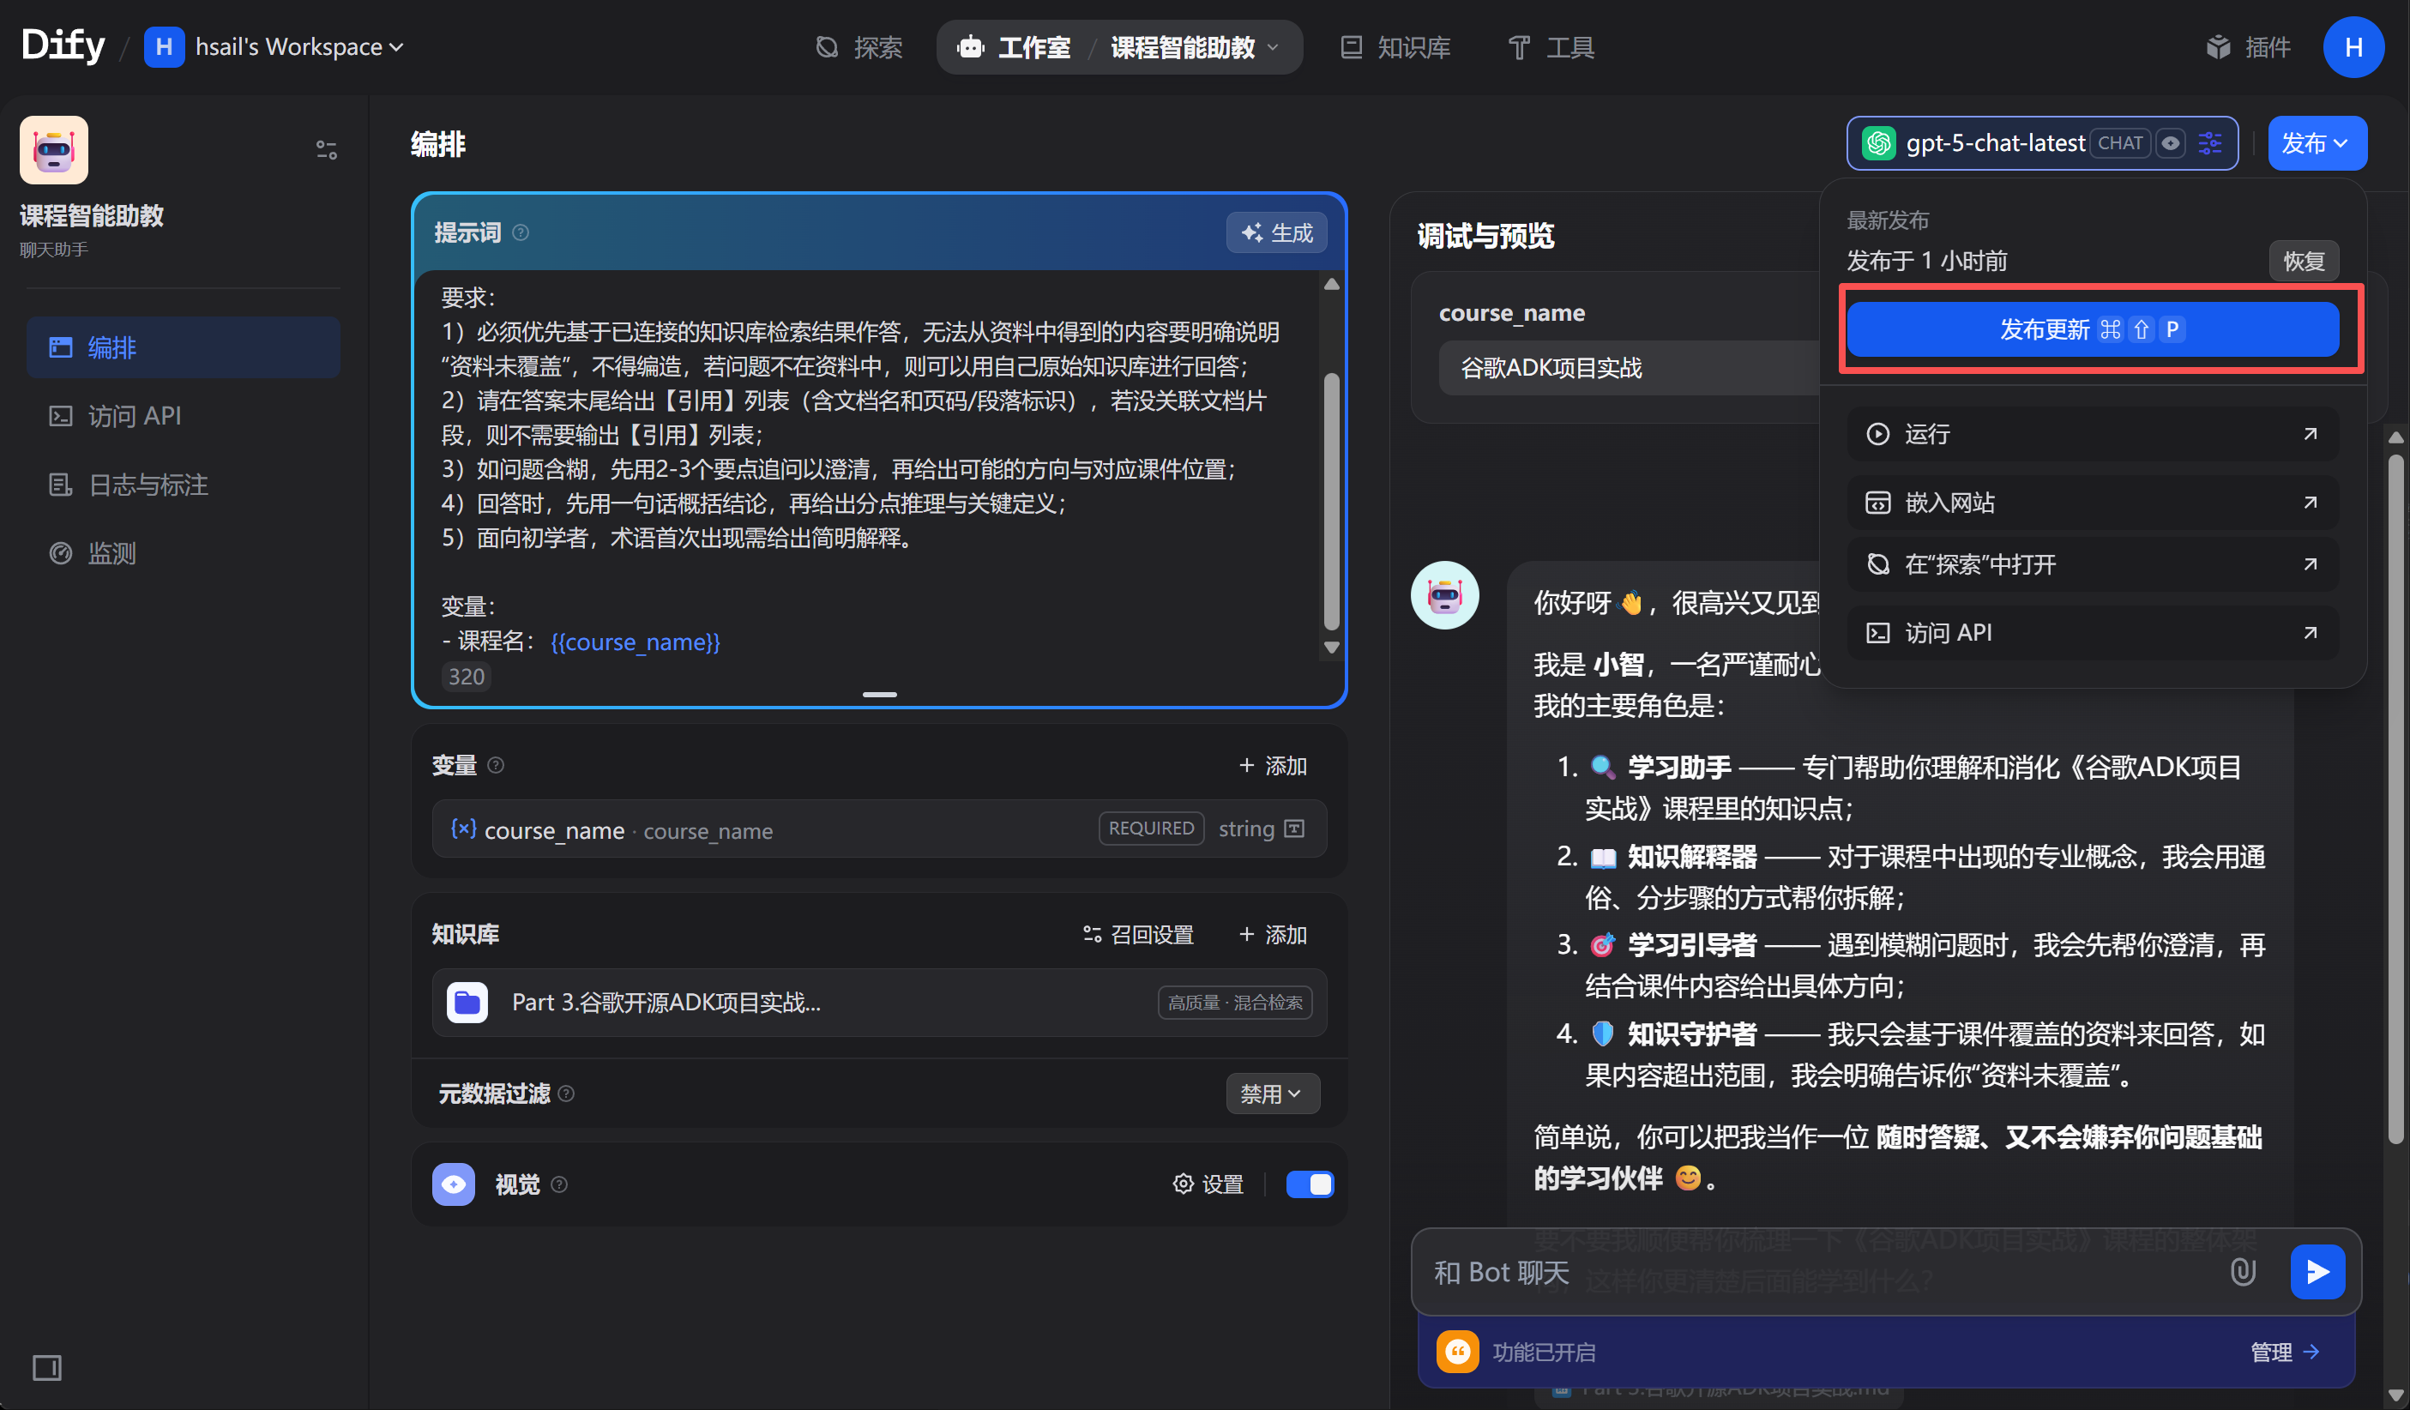Show help tooltip next to 元数据过滤
This screenshot has height=1410, width=2410.
pos(566,1094)
